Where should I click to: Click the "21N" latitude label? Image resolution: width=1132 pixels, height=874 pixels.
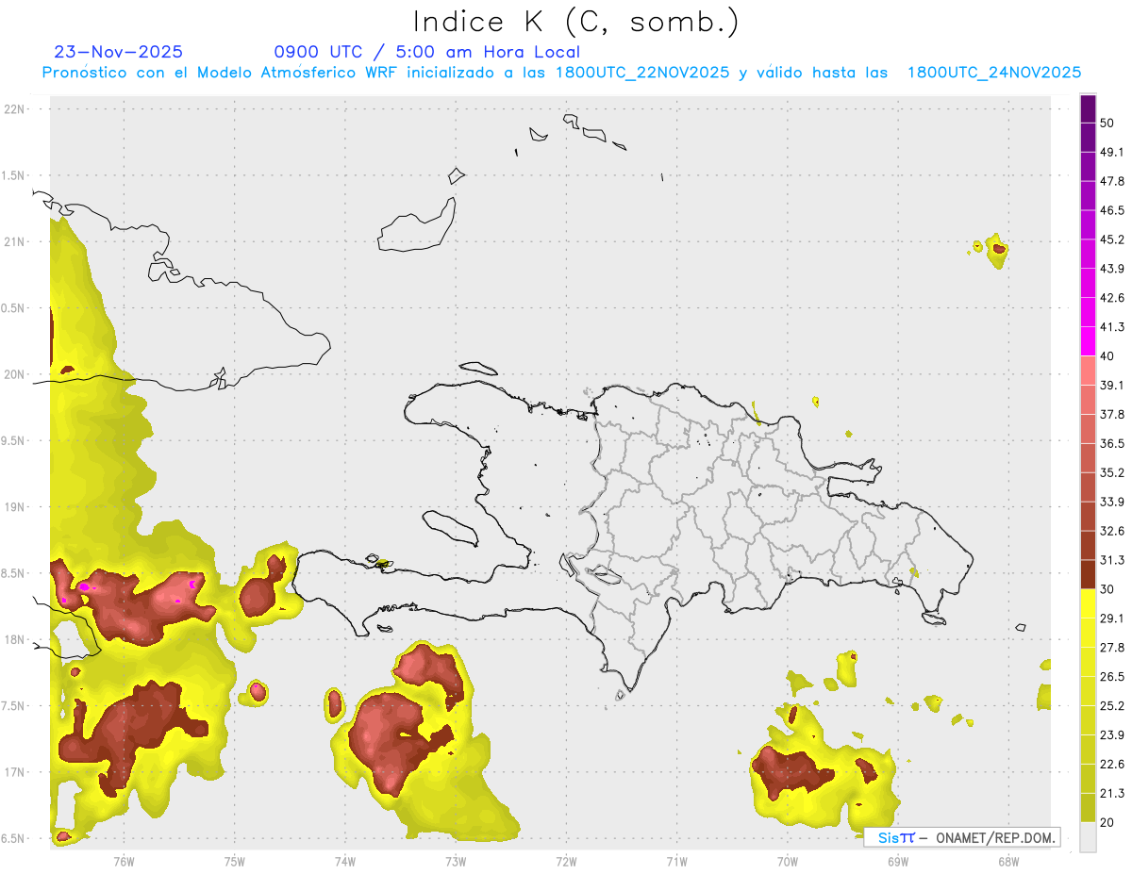pos(14,241)
